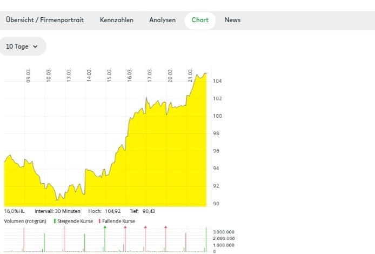Click the 2.000.000 volume axis label
The height and width of the screenshot is (254, 375).
coord(224,238)
